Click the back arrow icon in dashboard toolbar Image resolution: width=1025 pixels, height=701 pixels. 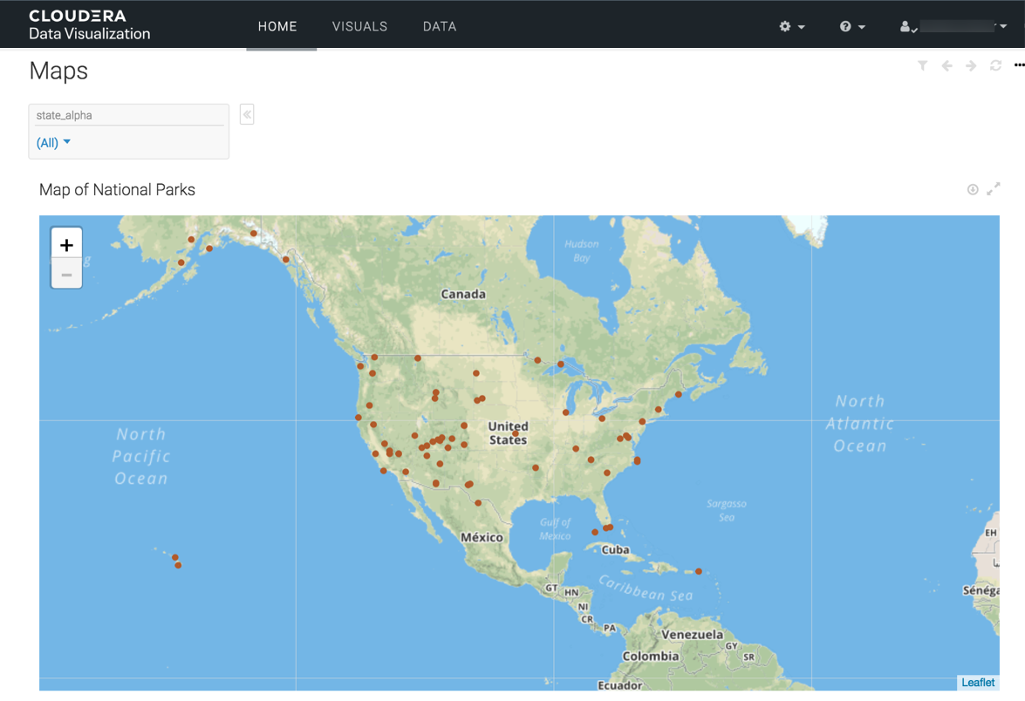click(946, 65)
